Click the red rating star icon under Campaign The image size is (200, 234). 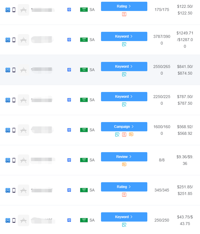124,134
